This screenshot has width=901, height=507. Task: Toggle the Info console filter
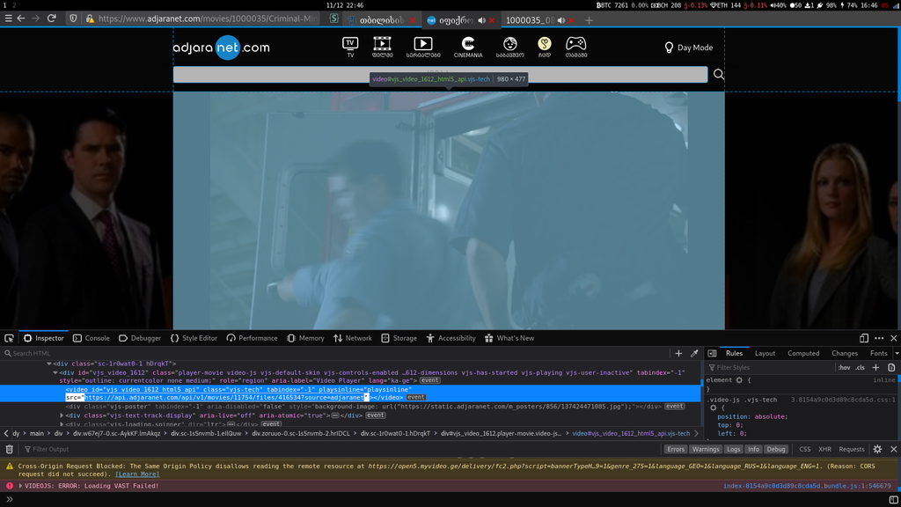tap(753, 449)
